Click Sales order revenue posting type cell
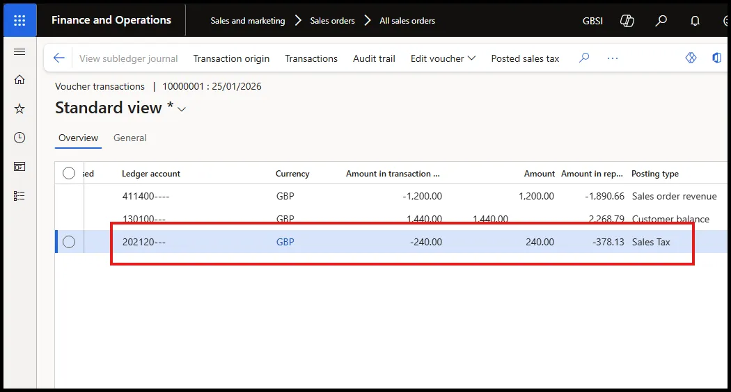 point(674,196)
